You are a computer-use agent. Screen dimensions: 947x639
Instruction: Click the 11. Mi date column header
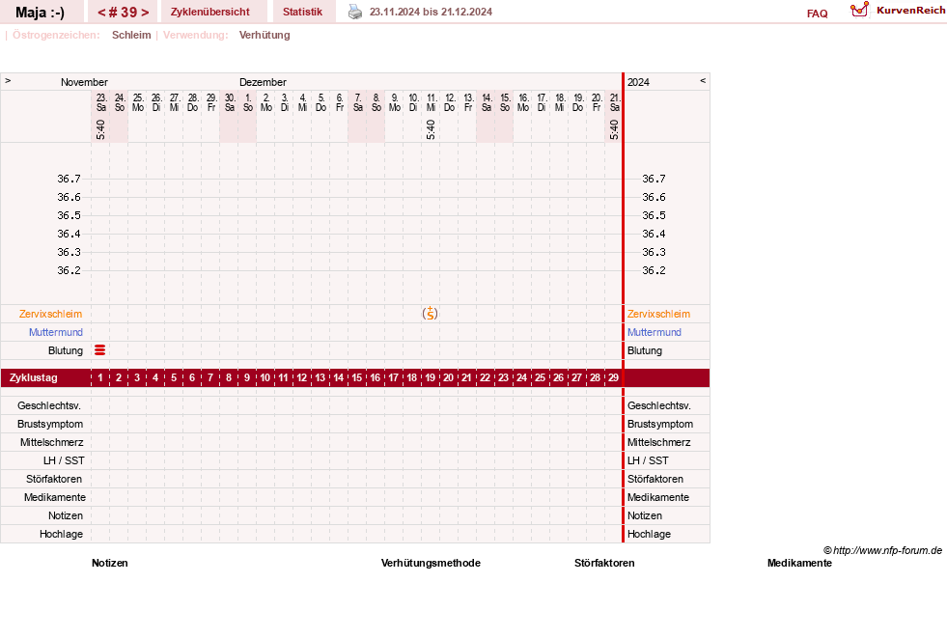pyautogui.click(x=431, y=102)
